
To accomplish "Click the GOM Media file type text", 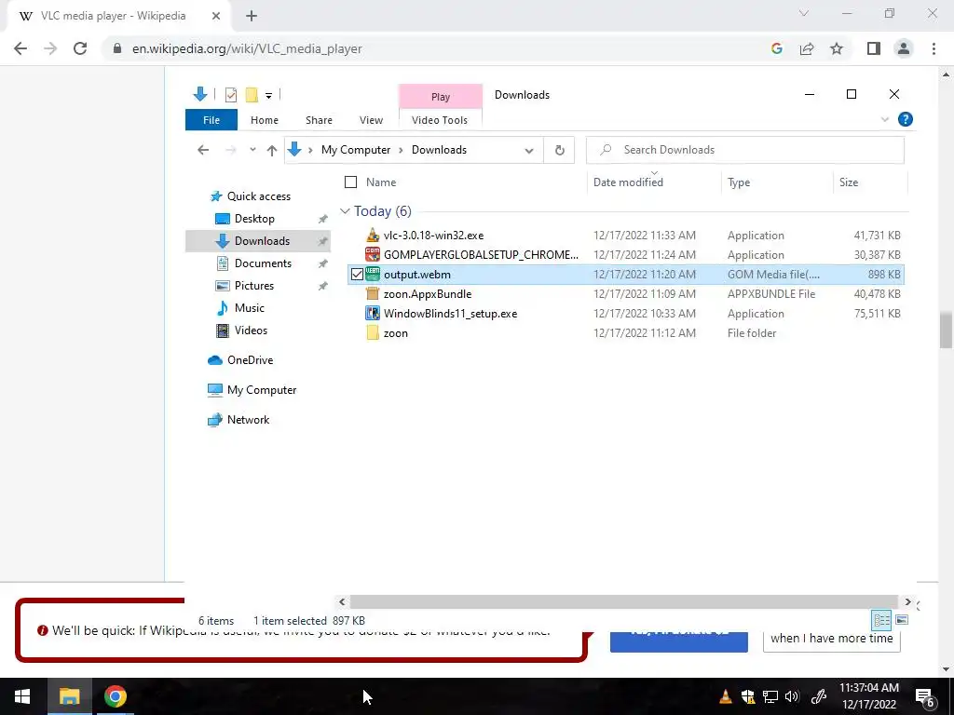I will 773,275.
